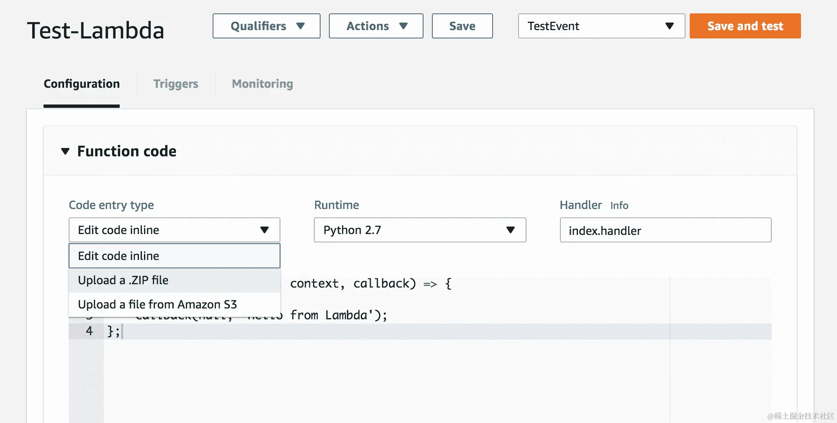This screenshot has width=837, height=423.
Task: Open the Runtime Python 2.7 dropdown
Action: point(419,230)
